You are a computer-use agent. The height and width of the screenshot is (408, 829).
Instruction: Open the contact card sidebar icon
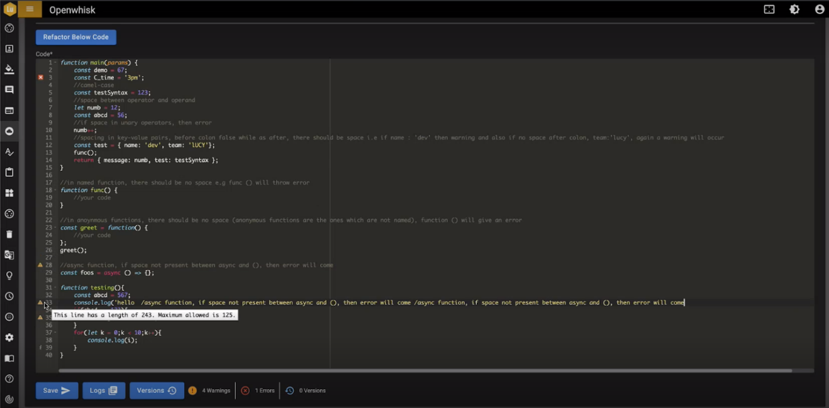[9, 49]
